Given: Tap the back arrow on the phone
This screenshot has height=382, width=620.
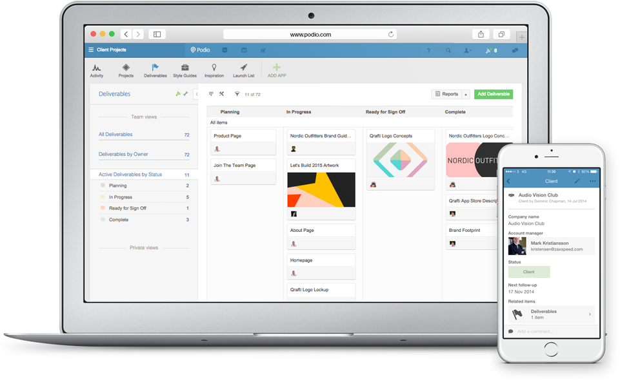Looking at the screenshot, I should tap(508, 181).
